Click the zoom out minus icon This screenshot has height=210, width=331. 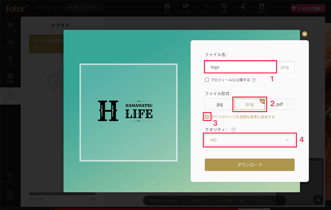click(x=219, y=200)
